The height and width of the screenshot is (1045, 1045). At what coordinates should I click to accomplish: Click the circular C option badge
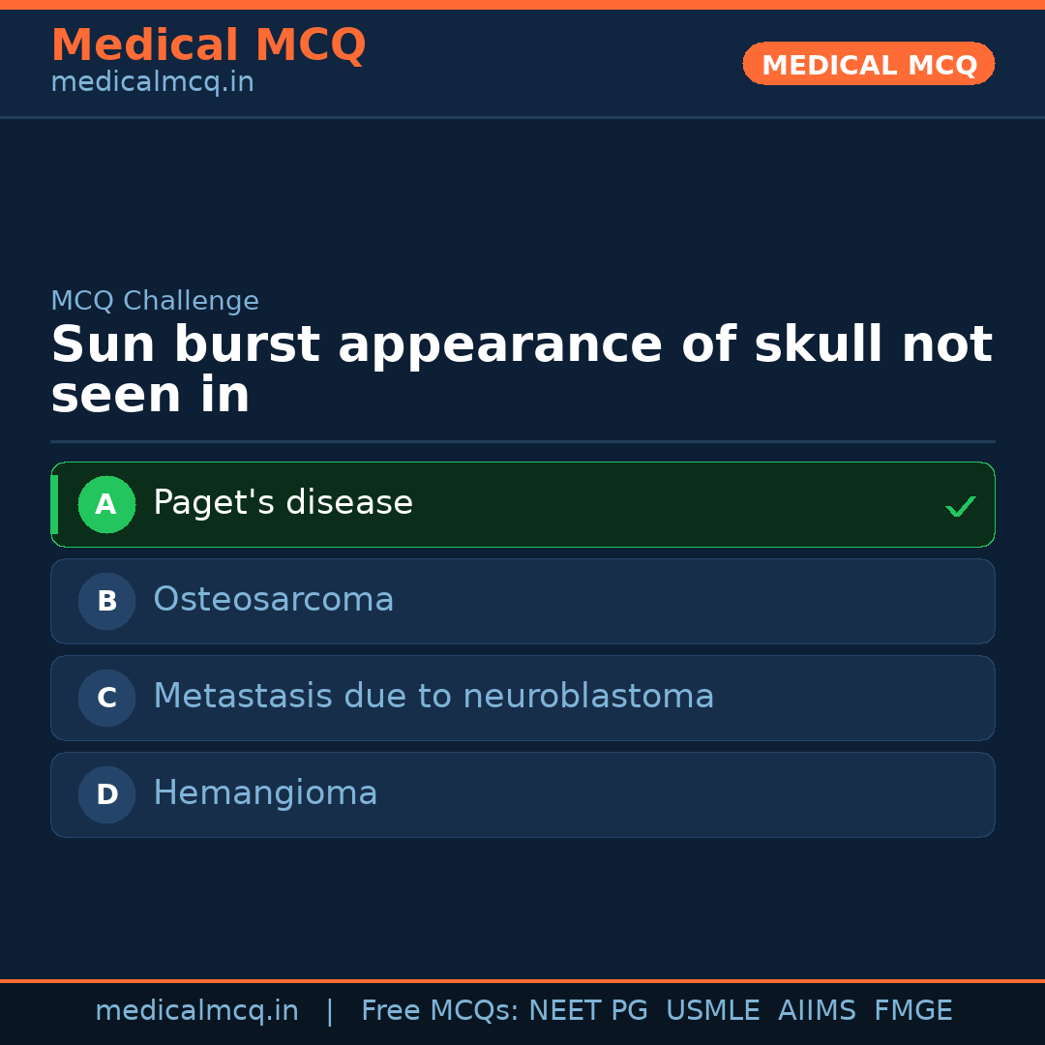point(106,698)
